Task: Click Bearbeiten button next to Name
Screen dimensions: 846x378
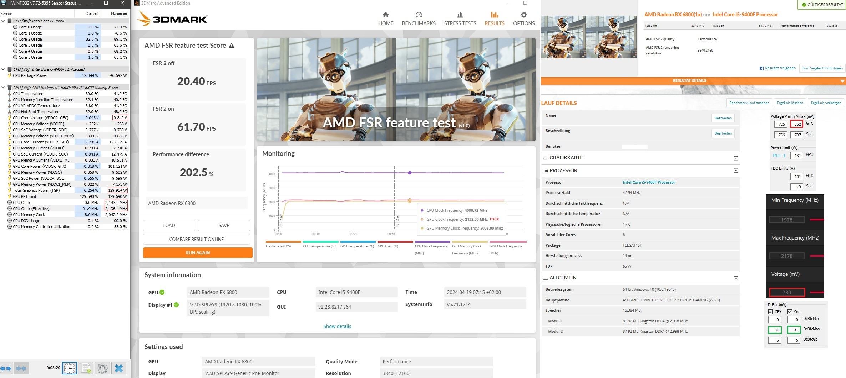Action: [723, 118]
